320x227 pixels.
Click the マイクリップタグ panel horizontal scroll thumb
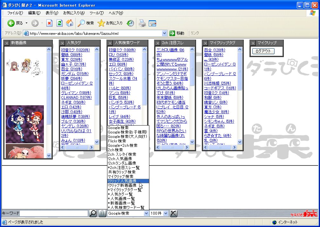tap(220, 147)
